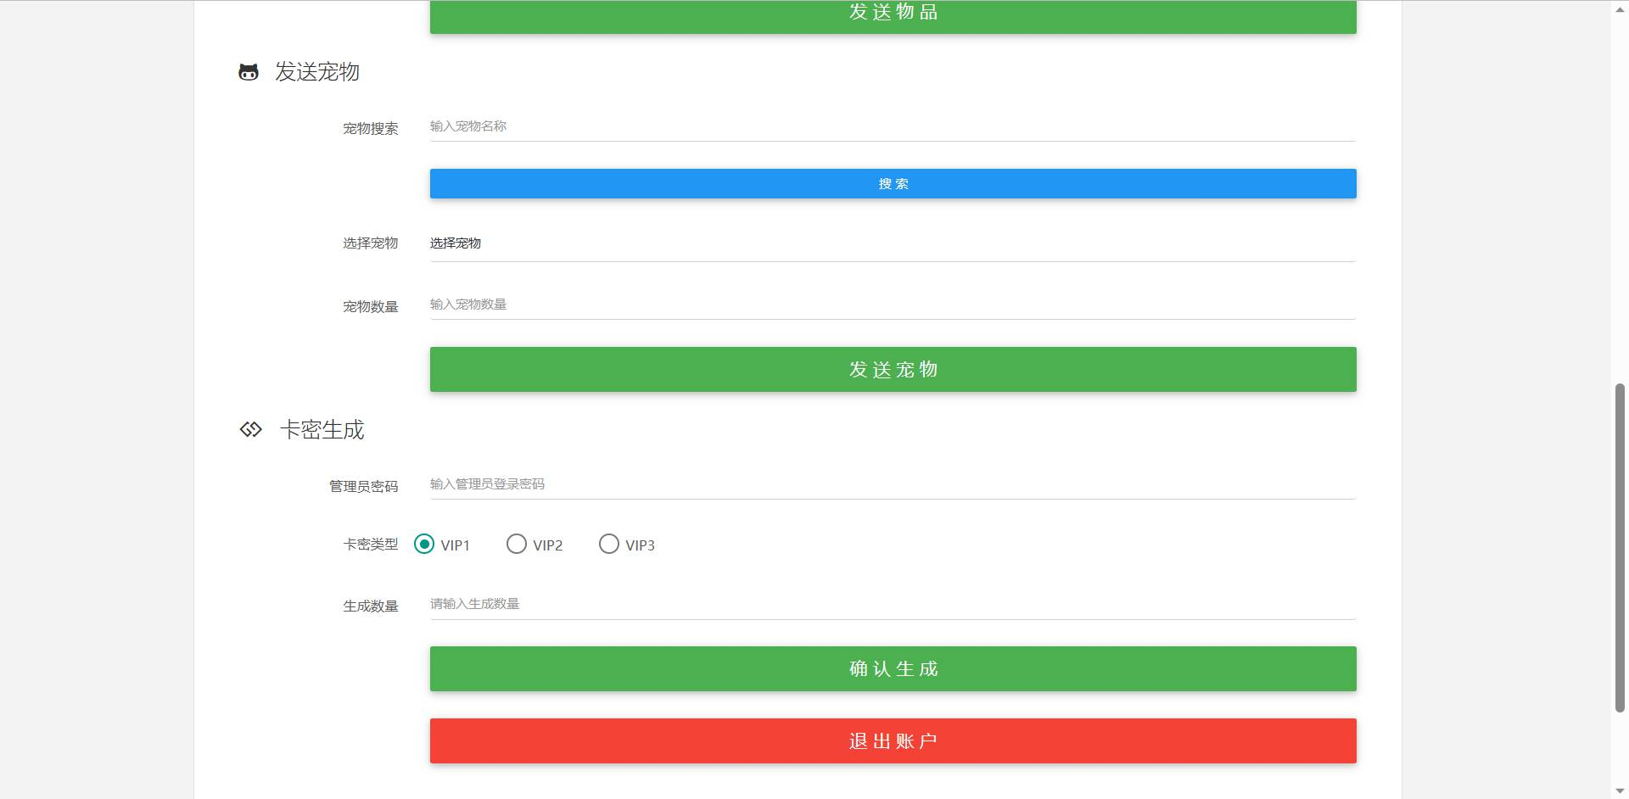Open the 选择宠物 dropdown
This screenshot has width=1629, height=799.
click(x=893, y=243)
